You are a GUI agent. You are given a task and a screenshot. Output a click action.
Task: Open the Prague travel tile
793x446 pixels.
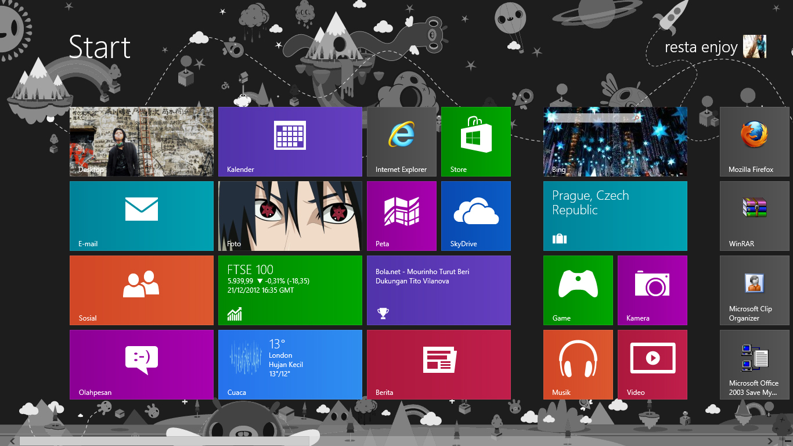[x=615, y=216]
